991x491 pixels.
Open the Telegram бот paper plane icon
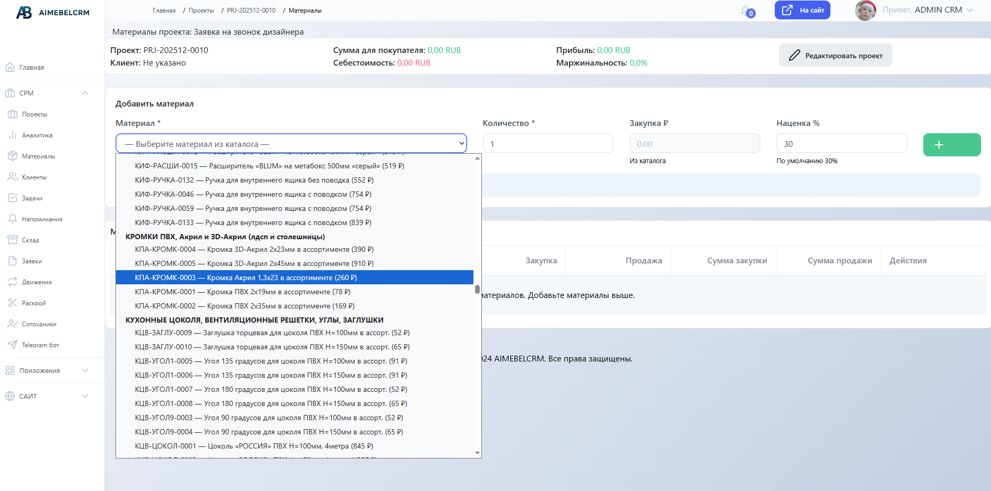pyautogui.click(x=13, y=345)
